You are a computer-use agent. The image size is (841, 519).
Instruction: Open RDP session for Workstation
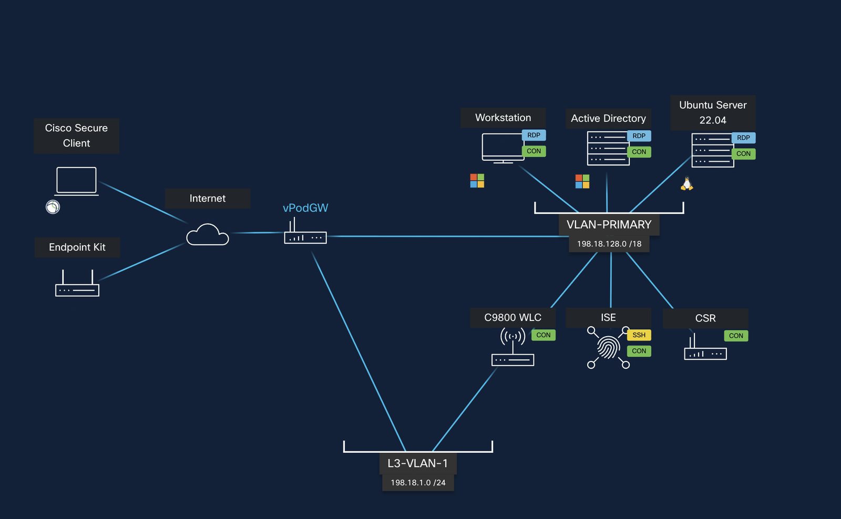pos(534,135)
